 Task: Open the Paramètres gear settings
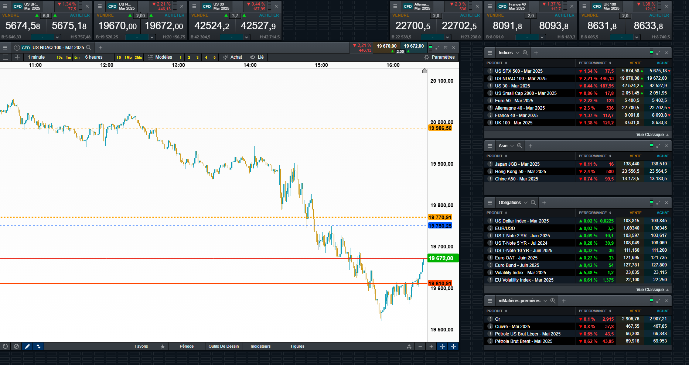coord(439,57)
